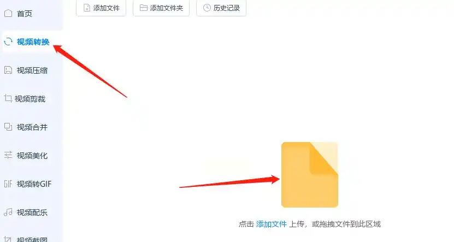The height and width of the screenshot is (242, 454).
Task: Click the blue 添加文件 upload link
Action: point(272,224)
